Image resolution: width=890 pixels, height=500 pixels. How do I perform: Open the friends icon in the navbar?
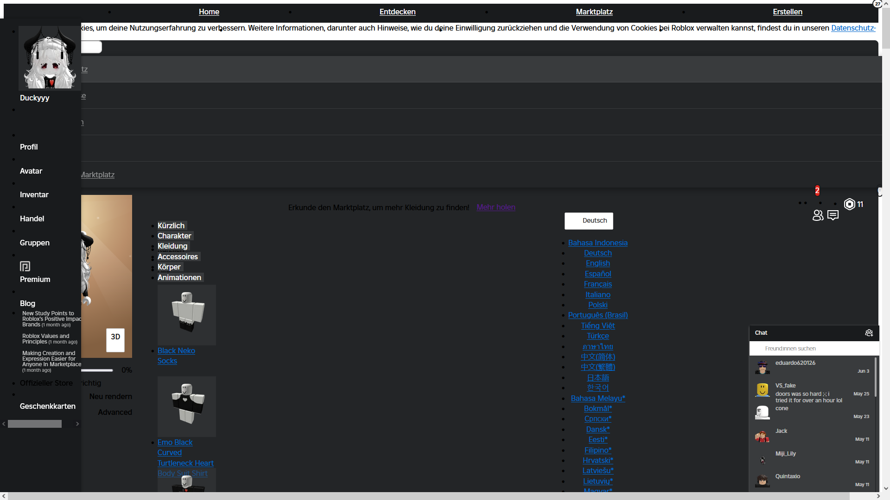[818, 215]
